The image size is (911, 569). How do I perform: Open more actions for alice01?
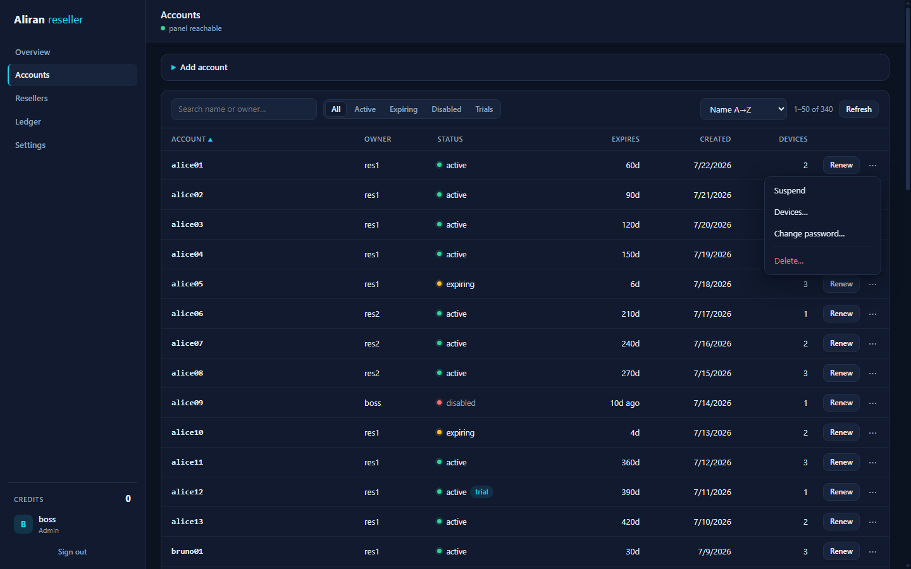point(872,165)
